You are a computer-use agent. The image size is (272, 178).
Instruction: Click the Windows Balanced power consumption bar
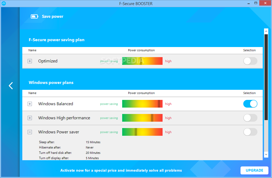point(142,104)
